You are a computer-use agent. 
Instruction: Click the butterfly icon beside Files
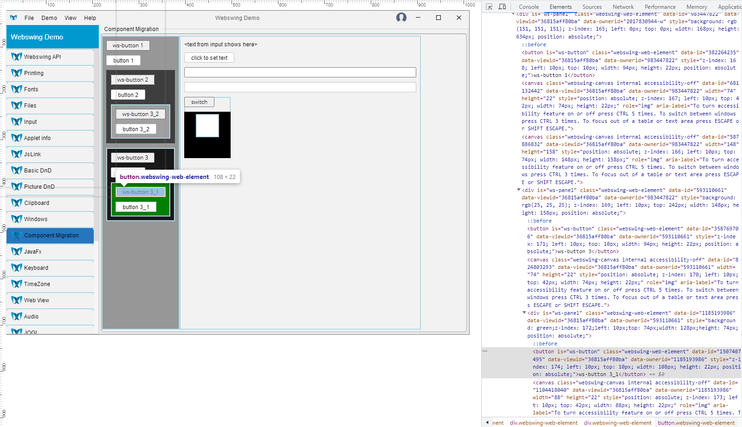point(17,105)
